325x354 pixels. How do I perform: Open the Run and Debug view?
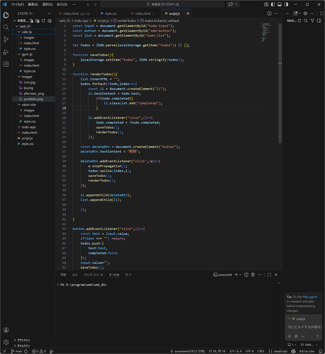coord(6,52)
